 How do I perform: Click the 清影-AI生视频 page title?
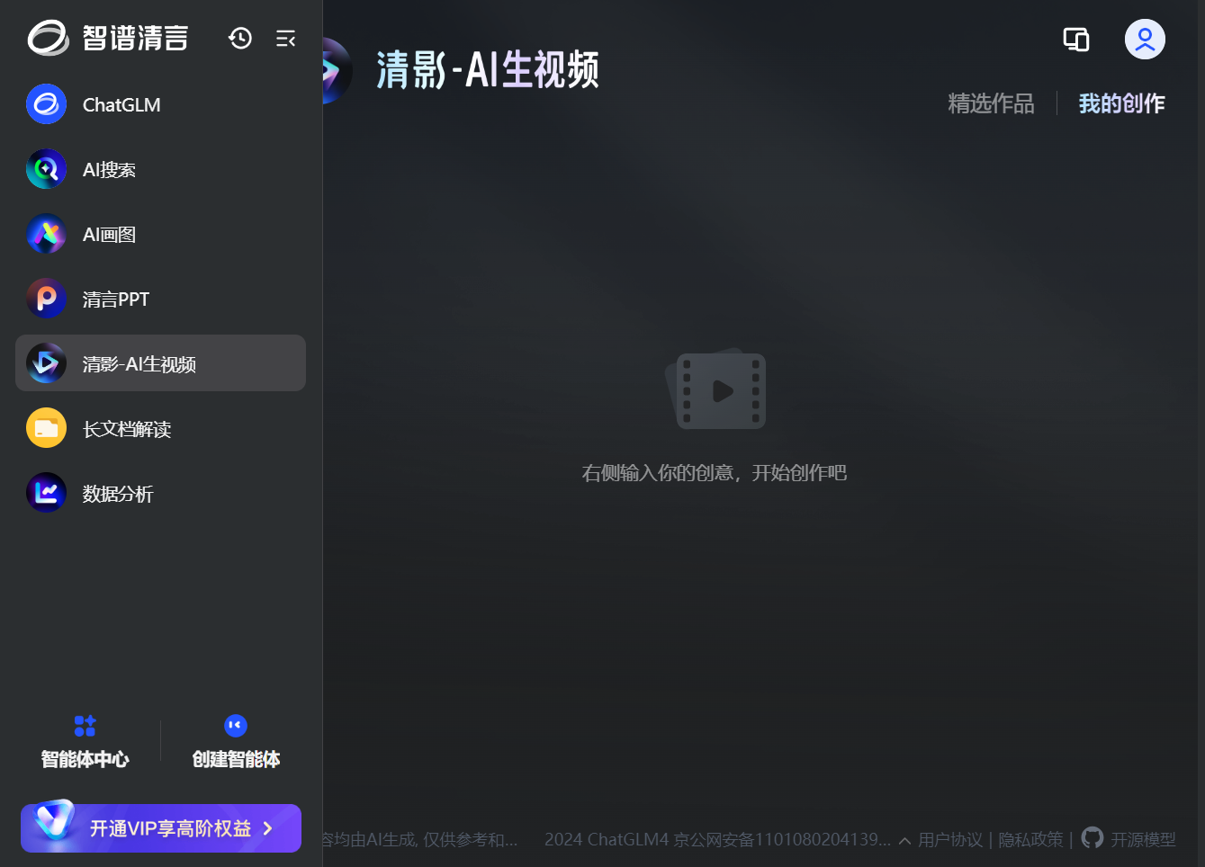[487, 69]
